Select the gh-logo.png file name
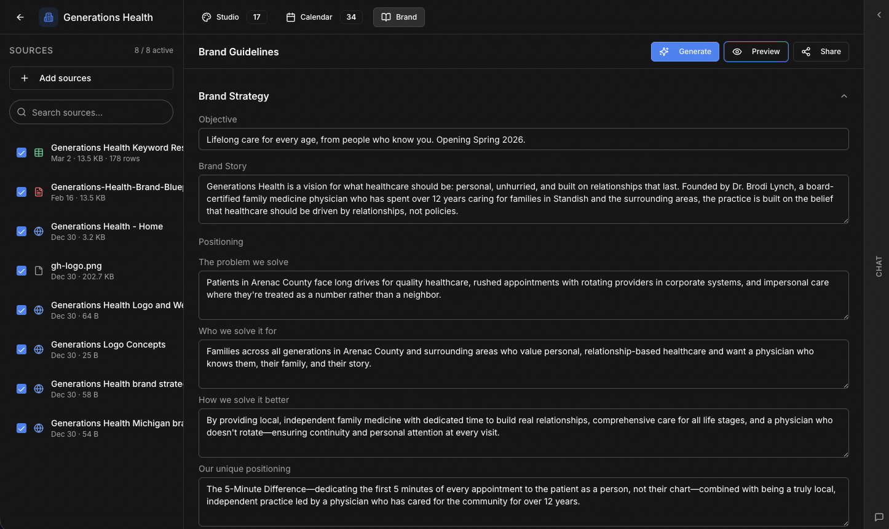The height and width of the screenshot is (529, 889). click(76, 266)
